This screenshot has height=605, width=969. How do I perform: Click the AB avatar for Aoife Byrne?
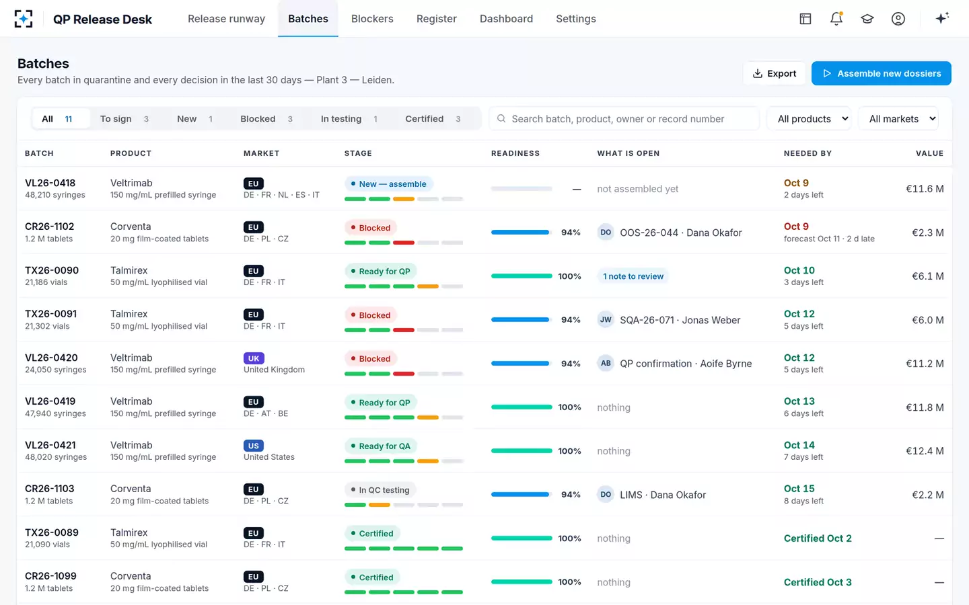(x=606, y=364)
